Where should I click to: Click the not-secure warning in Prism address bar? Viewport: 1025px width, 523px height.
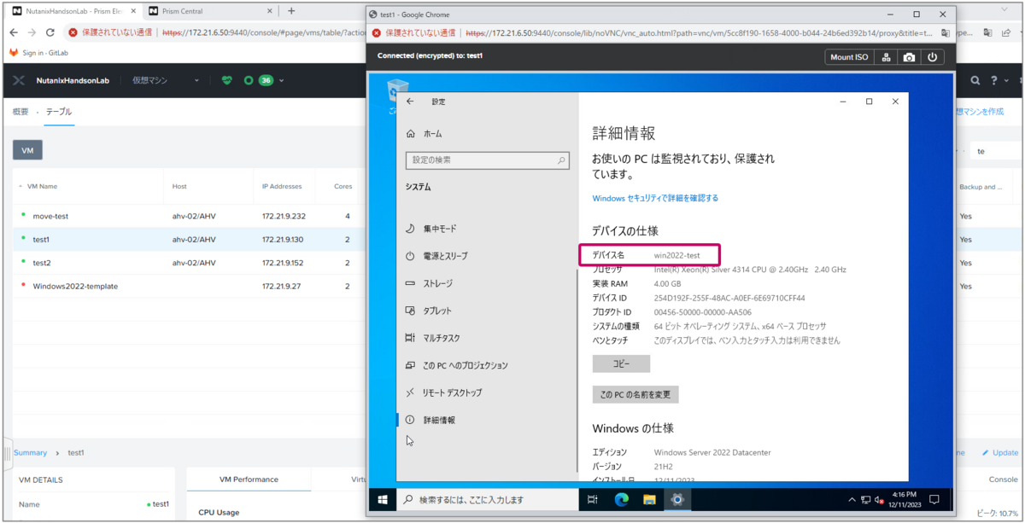[x=109, y=32]
